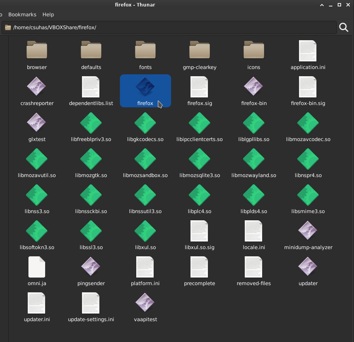Select the libipcclientcerts.so library icon

coord(199,123)
